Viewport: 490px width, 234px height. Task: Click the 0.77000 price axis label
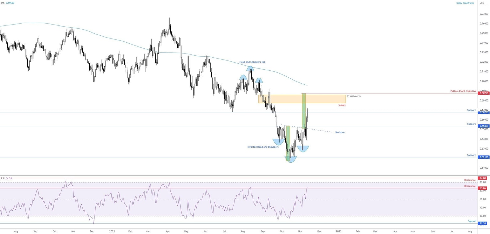coord(484,14)
